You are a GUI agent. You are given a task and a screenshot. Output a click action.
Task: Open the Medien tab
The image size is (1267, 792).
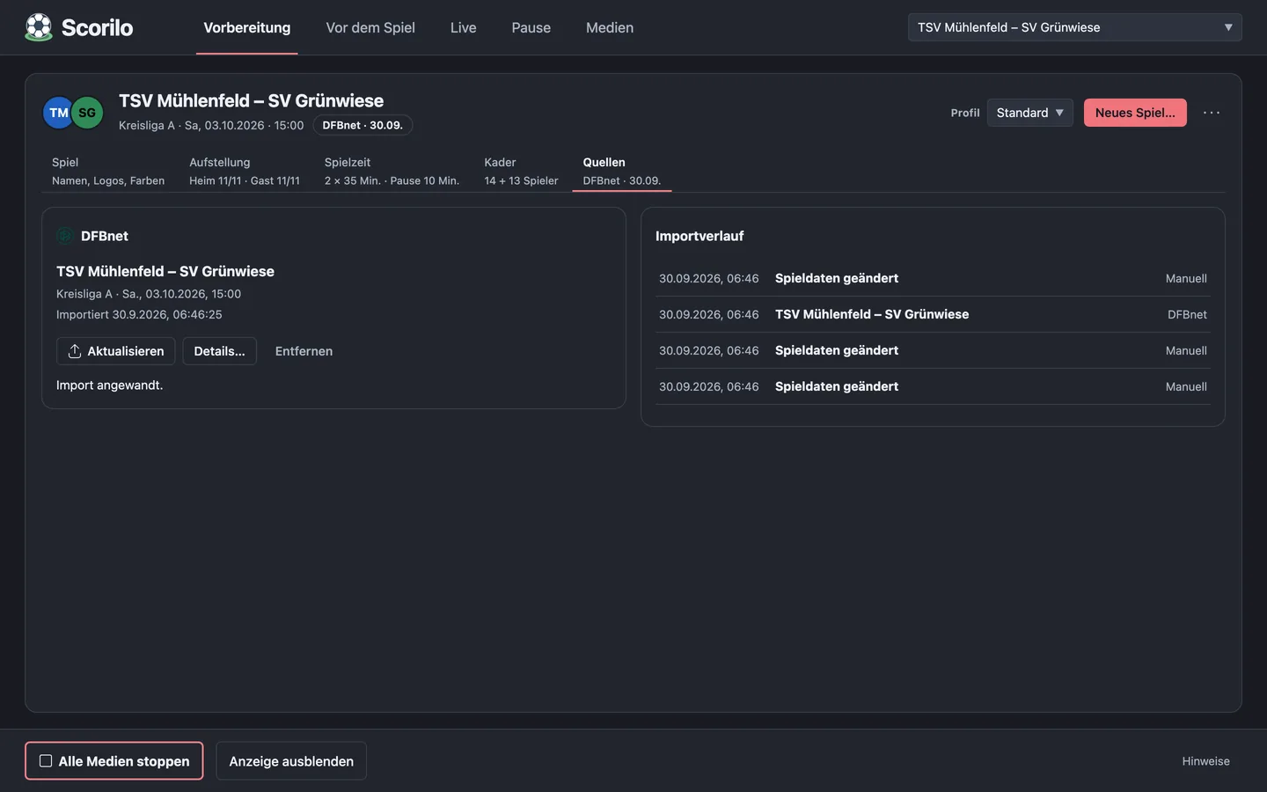coord(610,27)
